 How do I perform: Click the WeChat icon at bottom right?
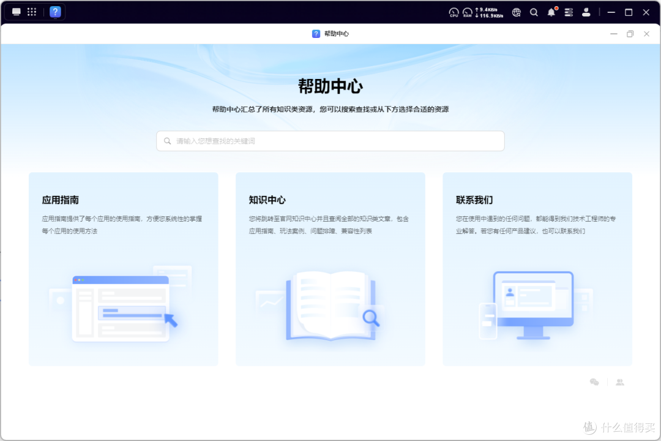coord(594,382)
